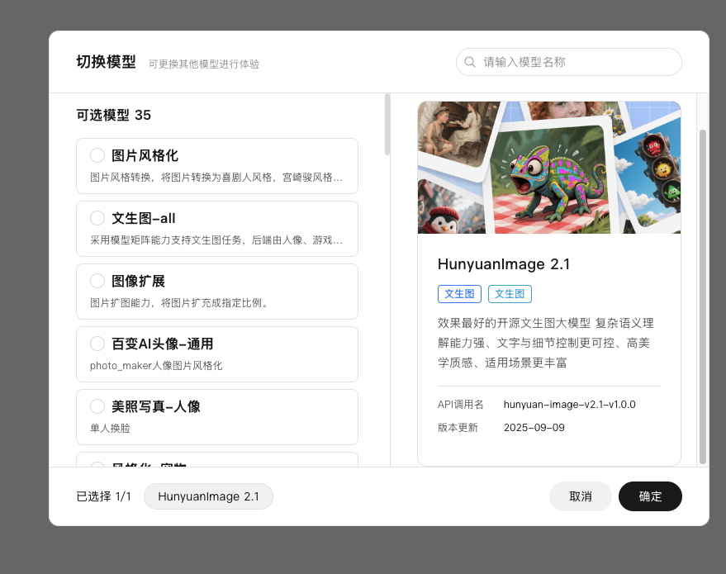Screen dimensions: 726x574
Task: Click the HunyuanImage 2.1 title
Action: coord(504,263)
